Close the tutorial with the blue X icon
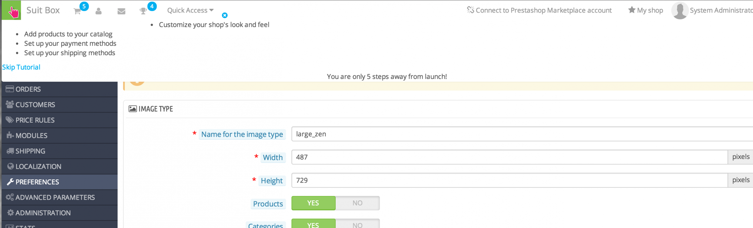753x228 pixels. coord(225,15)
